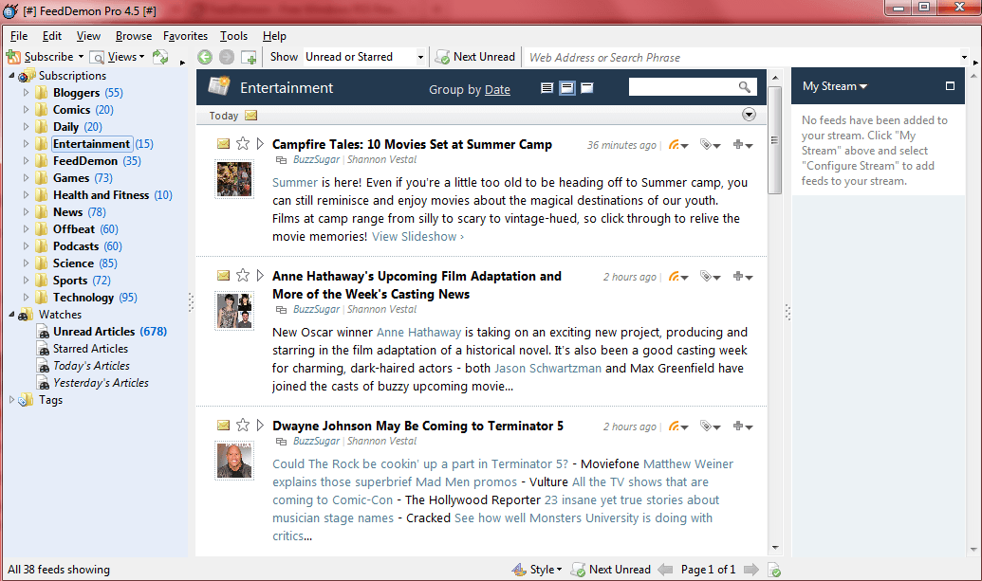Select the full article view layout icon
This screenshot has height=581, width=982.
tap(586, 87)
